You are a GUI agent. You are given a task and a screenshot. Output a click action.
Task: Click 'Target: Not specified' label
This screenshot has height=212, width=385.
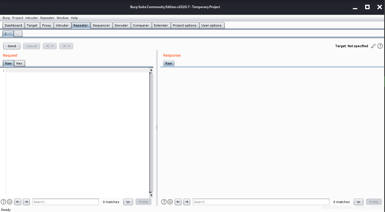351,46
